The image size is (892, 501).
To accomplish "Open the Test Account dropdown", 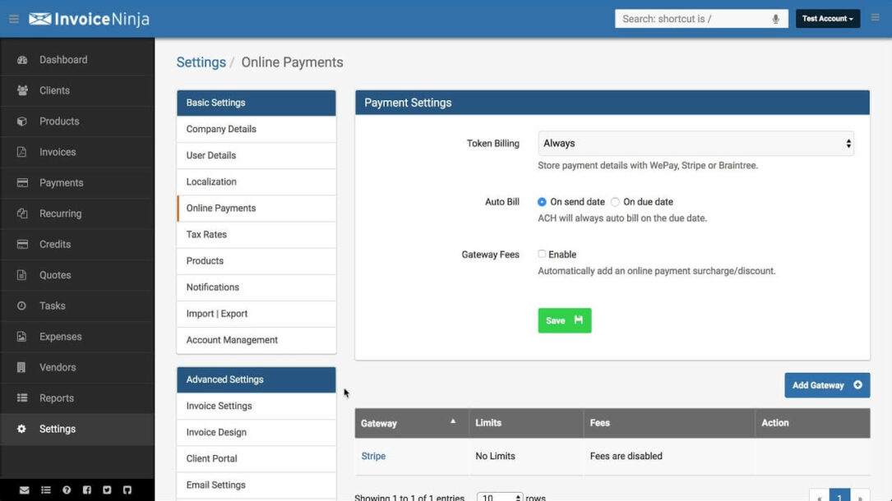I will [x=828, y=18].
